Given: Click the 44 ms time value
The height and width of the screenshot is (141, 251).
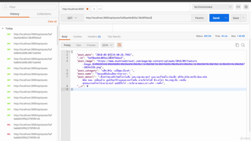Looking at the screenshot, I should (x=224, y=36).
